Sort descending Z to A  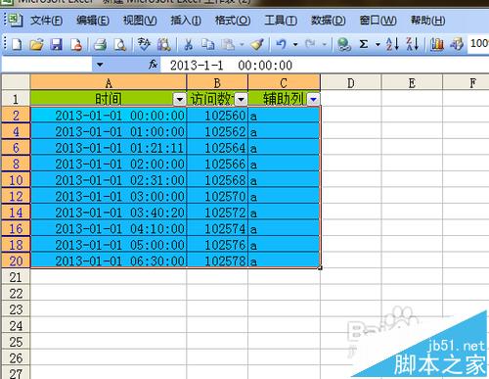412,44
